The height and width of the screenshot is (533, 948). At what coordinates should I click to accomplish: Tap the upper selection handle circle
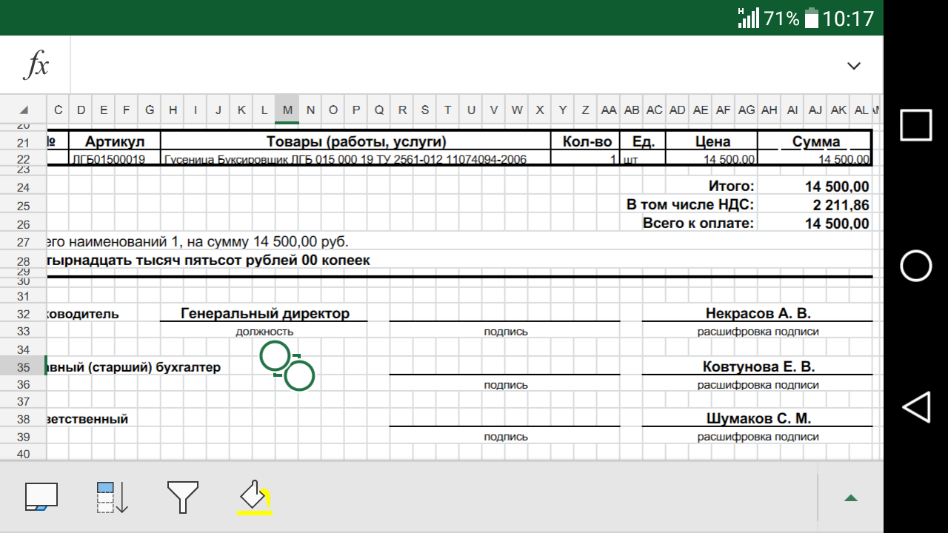(275, 356)
